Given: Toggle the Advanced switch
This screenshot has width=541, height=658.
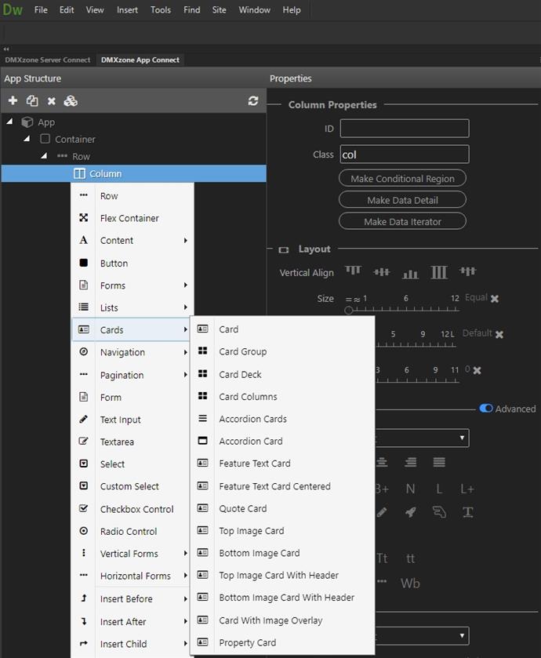Looking at the screenshot, I should pyautogui.click(x=486, y=409).
